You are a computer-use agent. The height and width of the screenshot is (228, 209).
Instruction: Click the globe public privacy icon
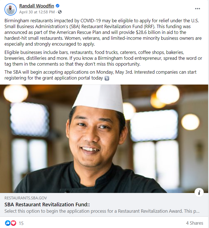60,12
